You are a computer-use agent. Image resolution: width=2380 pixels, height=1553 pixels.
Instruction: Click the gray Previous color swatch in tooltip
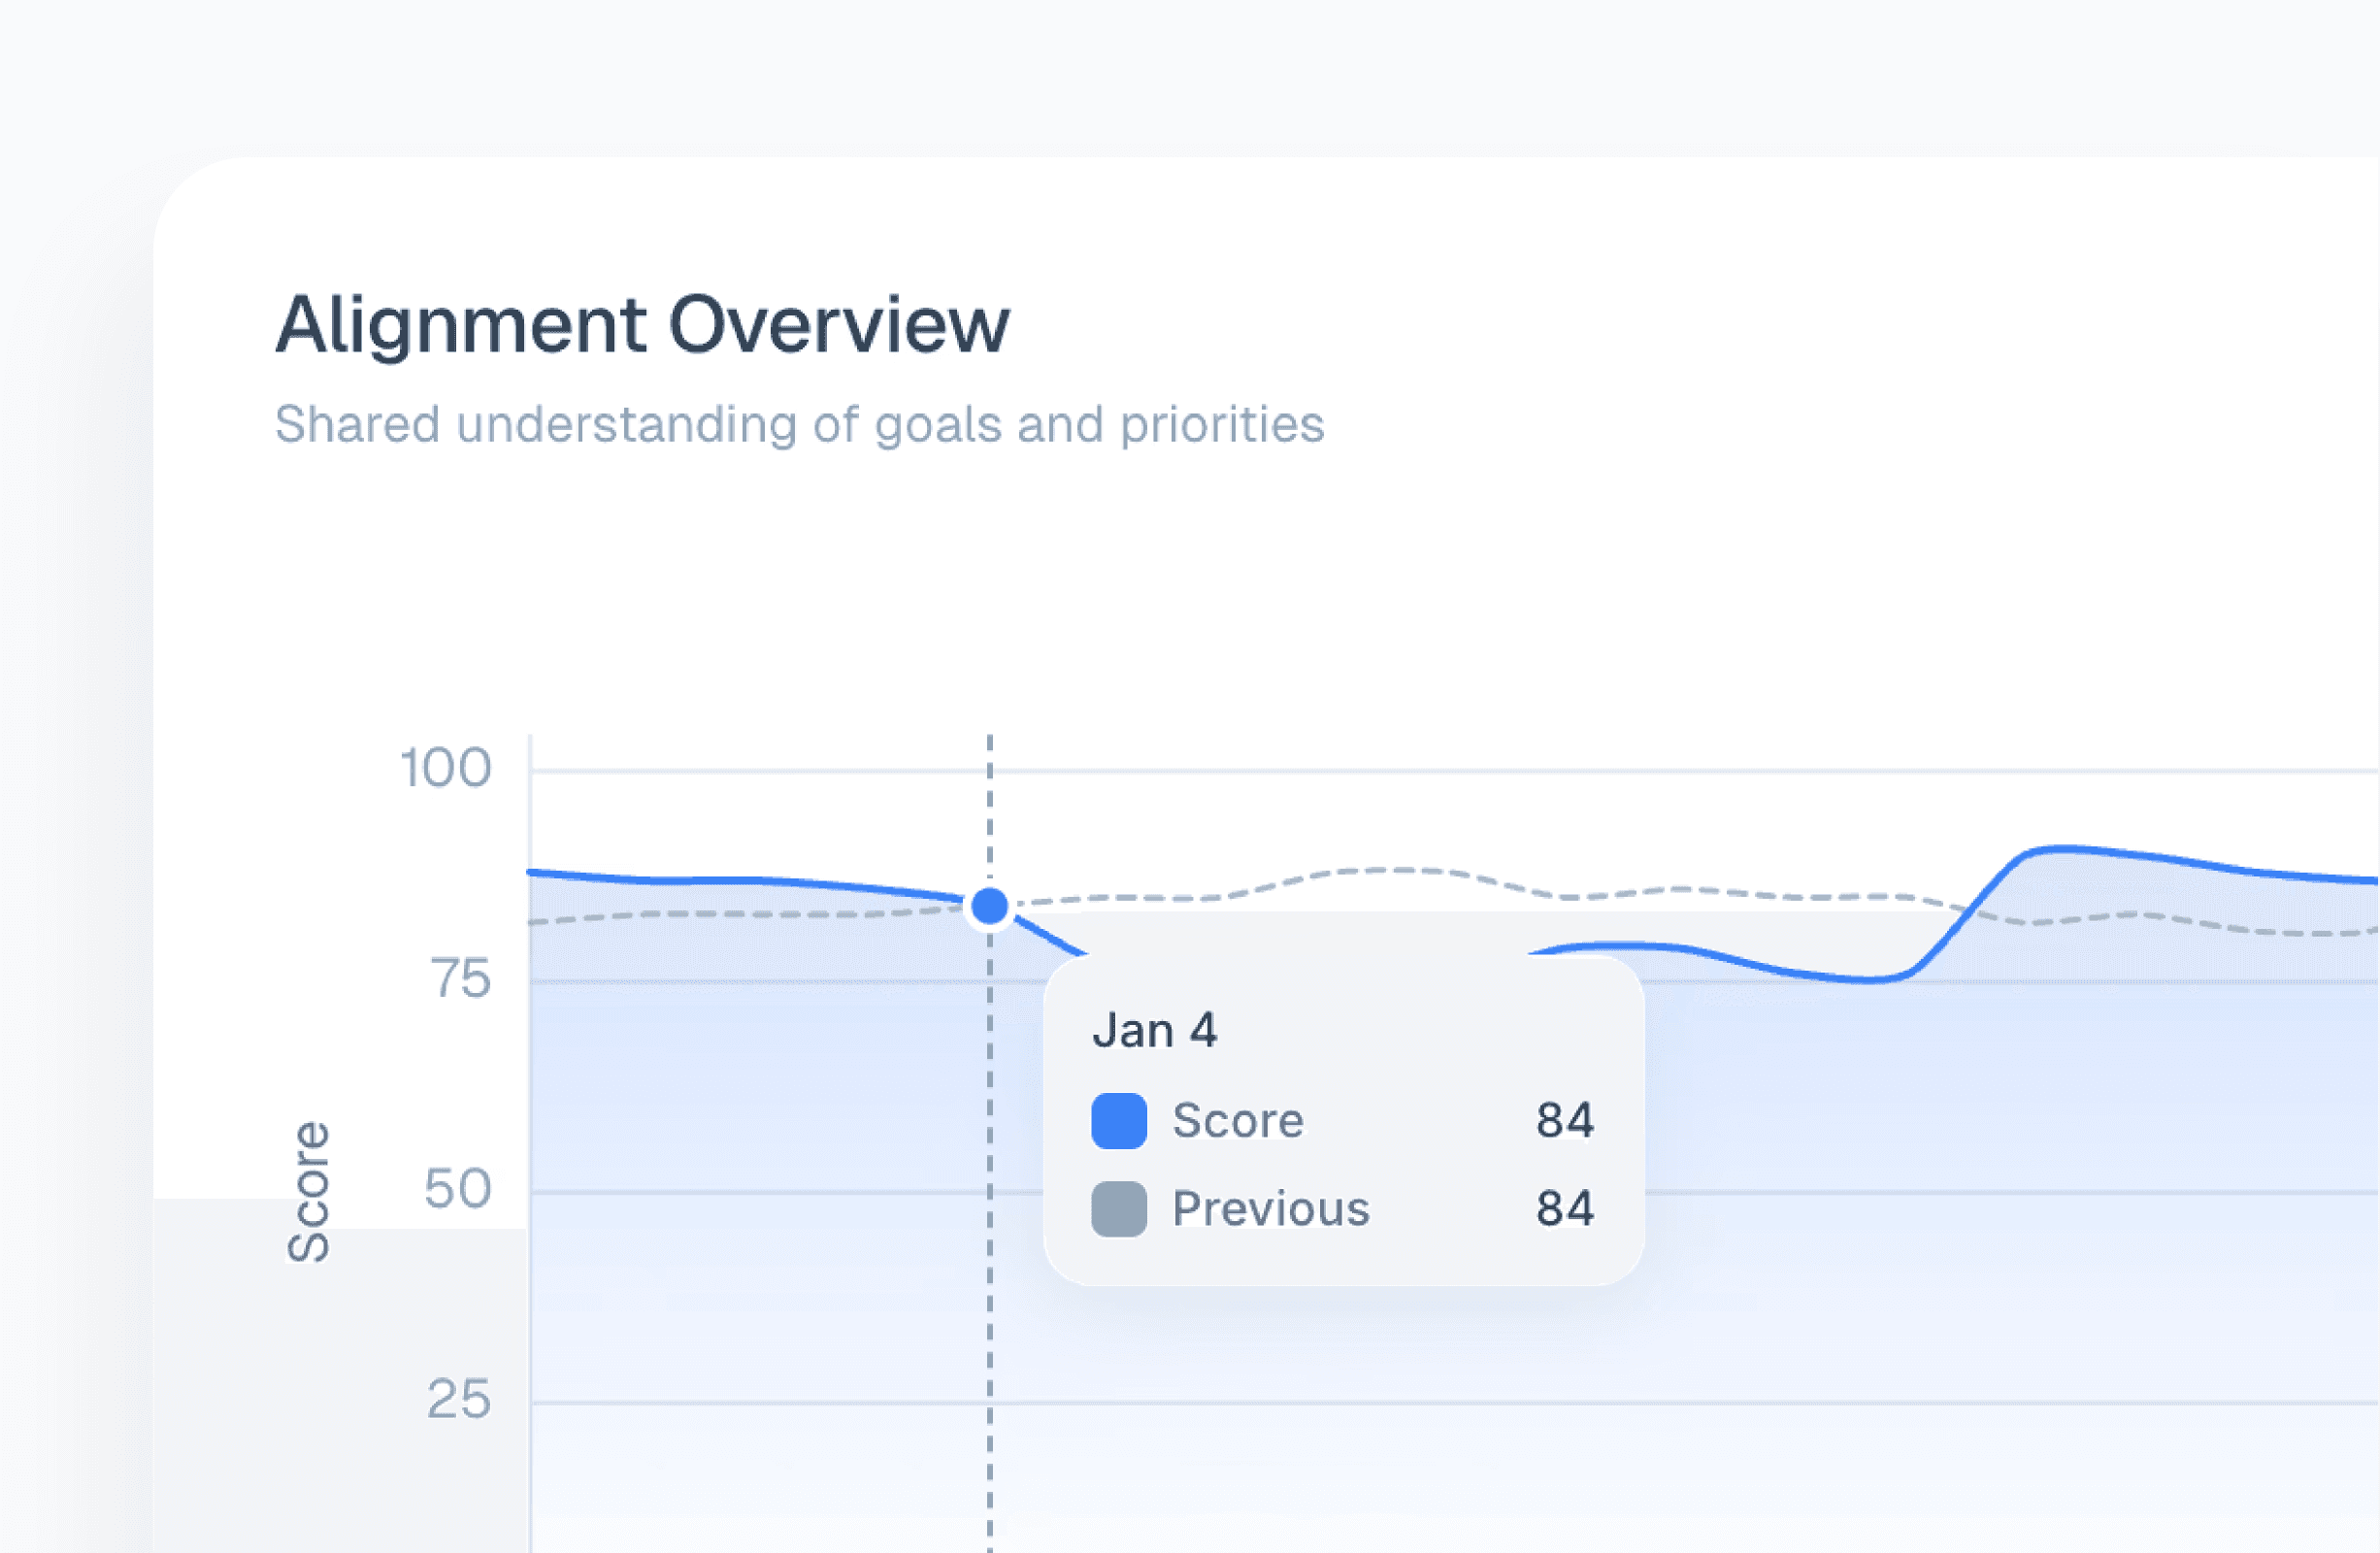[1118, 1208]
